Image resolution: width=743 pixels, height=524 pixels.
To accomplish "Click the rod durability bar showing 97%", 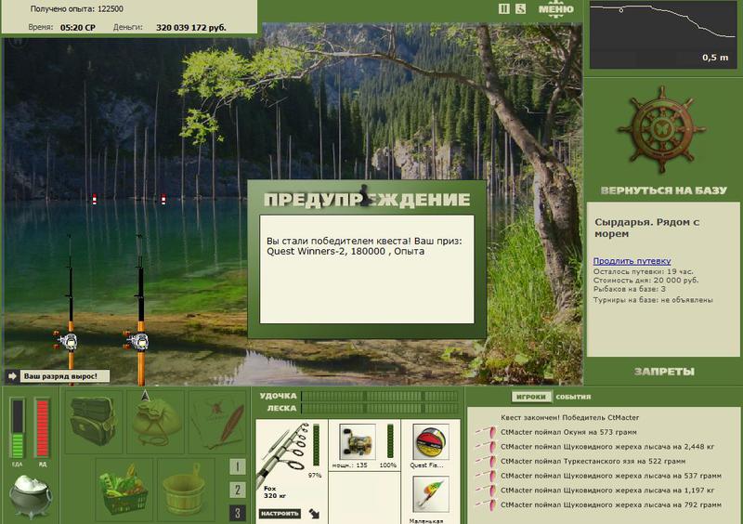I will tap(316, 445).
